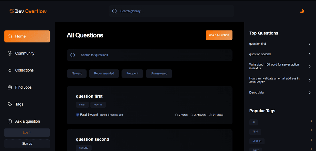Click the Community people icon in sidebar

coord(10,53)
